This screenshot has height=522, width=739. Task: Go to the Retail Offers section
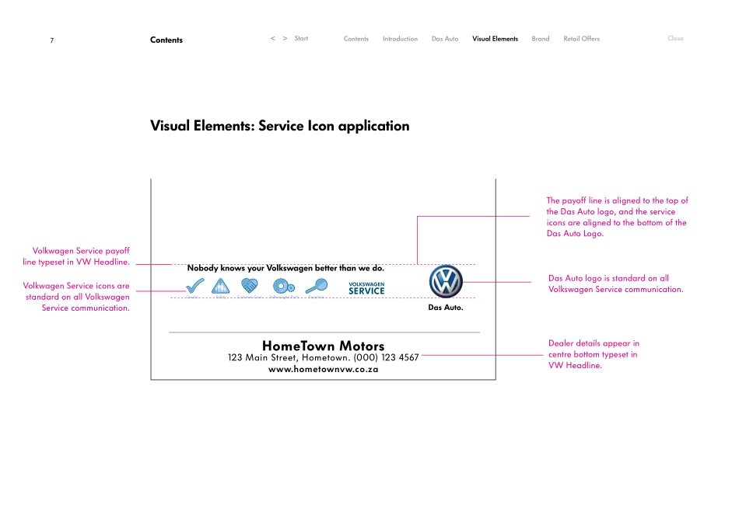coord(581,38)
